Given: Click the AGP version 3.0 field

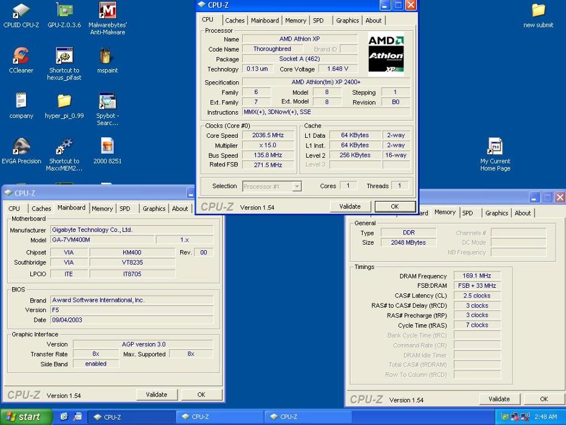Looking at the screenshot, I should click(x=143, y=344).
